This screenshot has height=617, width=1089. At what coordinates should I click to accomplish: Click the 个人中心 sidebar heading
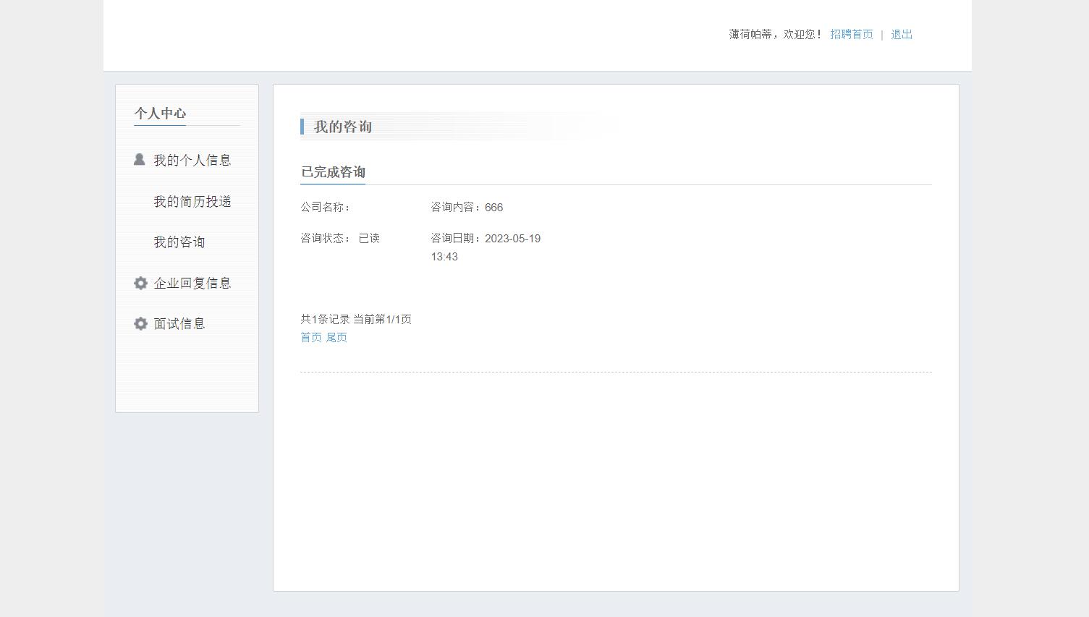click(160, 113)
